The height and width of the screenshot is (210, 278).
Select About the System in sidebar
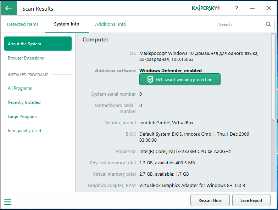(x=38, y=44)
